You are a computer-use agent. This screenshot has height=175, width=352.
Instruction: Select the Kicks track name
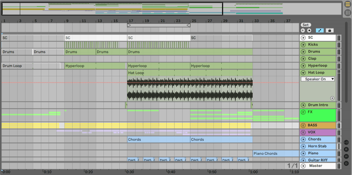click(313, 44)
